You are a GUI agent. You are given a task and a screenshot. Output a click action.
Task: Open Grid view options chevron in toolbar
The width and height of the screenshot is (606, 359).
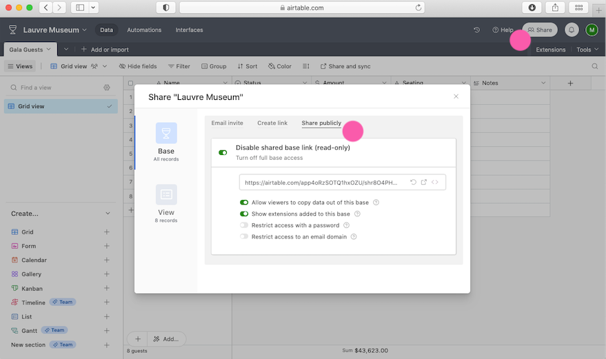105,66
